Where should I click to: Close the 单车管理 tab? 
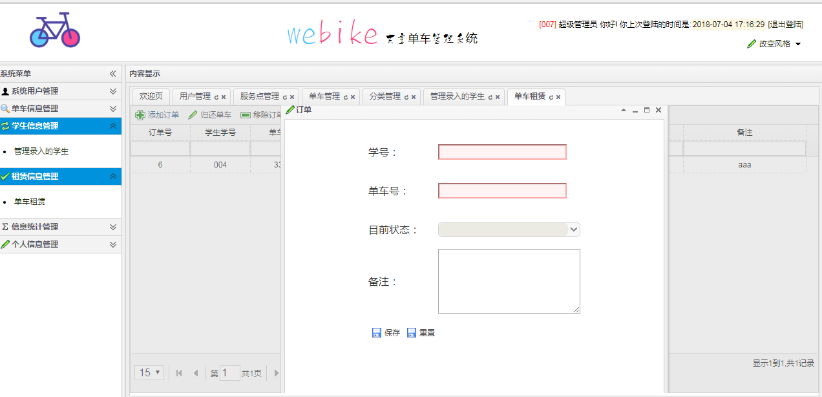tap(353, 97)
